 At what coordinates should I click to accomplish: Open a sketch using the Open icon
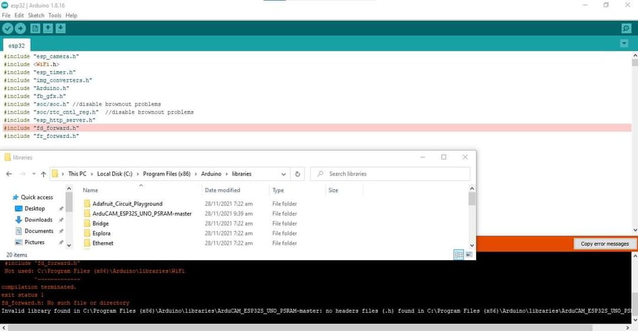coord(48,28)
